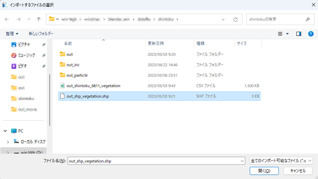The image size is (318, 179).
Task: Unpin ミュージック with its pin icon
Action: point(43,55)
